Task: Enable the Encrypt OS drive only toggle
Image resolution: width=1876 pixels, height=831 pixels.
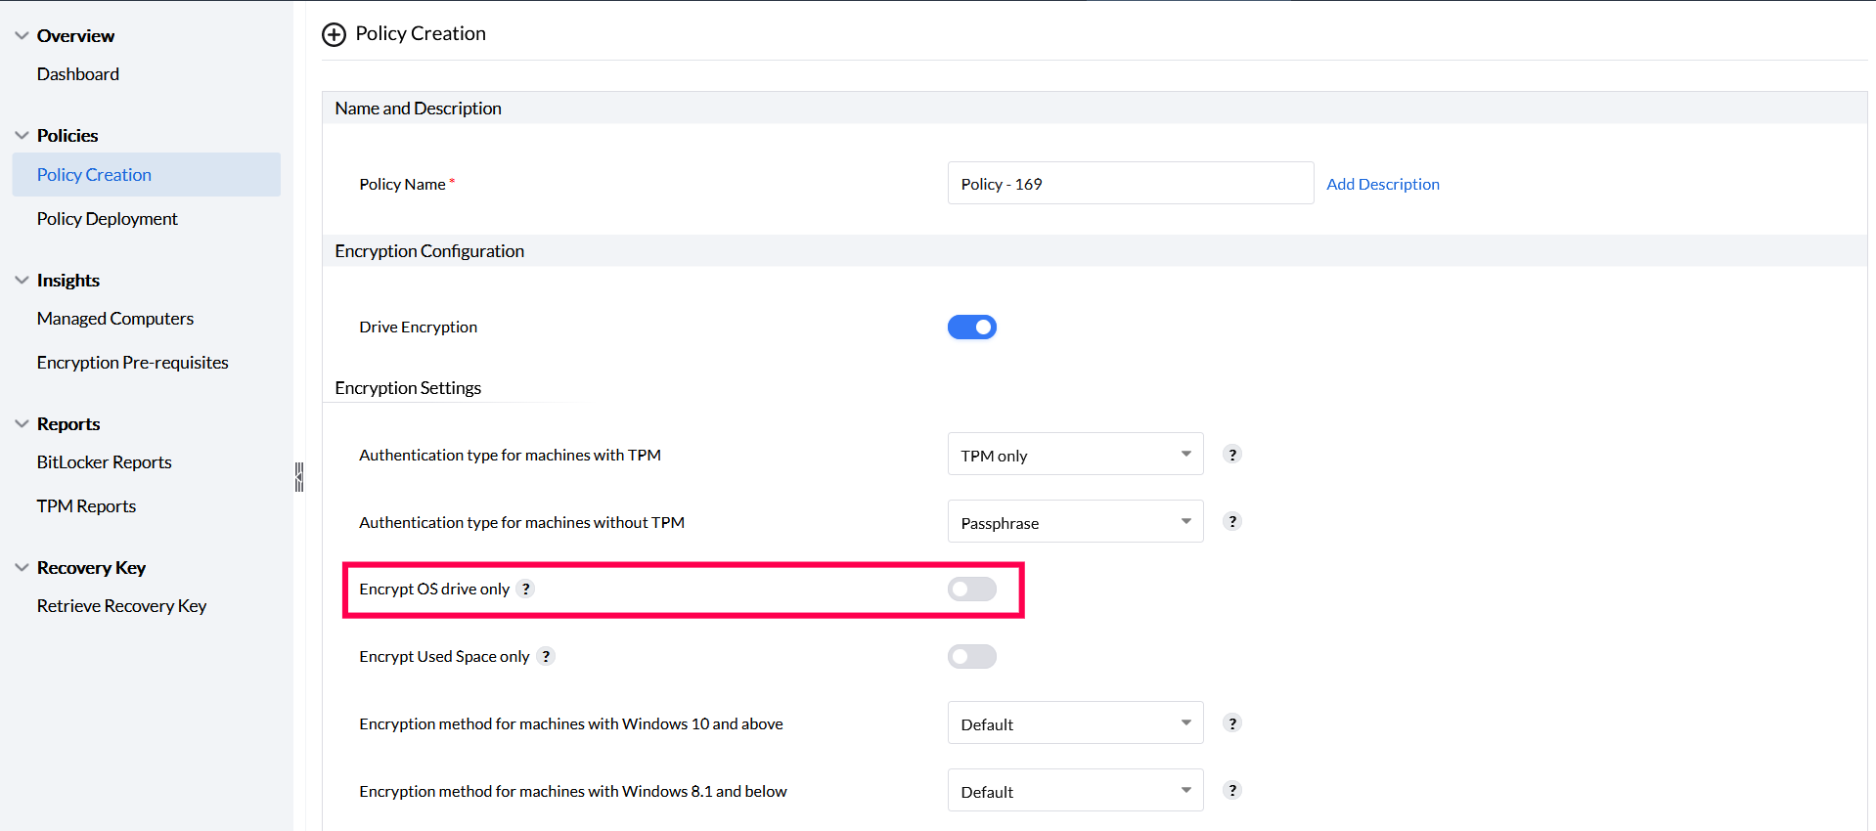Action: click(x=971, y=589)
